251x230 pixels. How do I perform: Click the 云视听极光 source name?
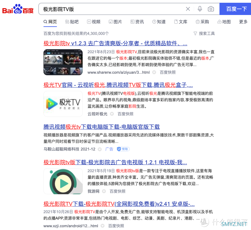pyautogui.click(x=97, y=114)
